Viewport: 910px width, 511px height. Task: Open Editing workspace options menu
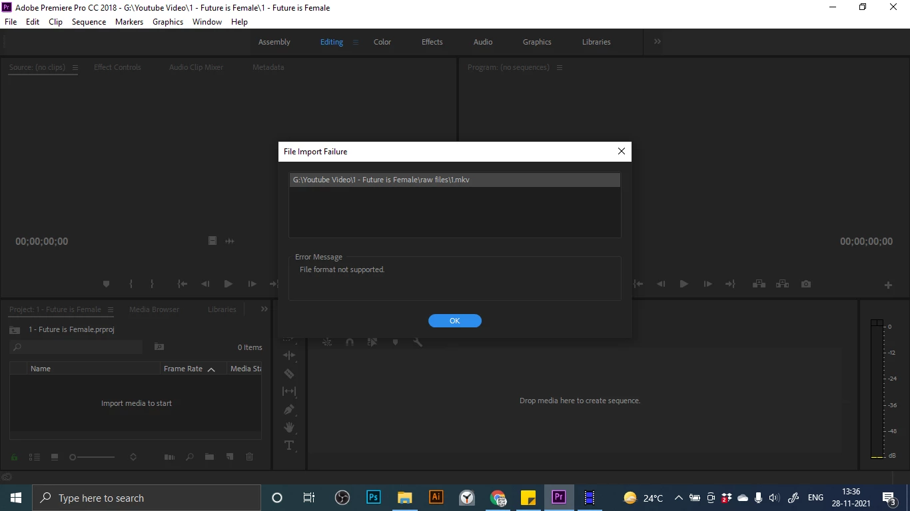point(356,42)
